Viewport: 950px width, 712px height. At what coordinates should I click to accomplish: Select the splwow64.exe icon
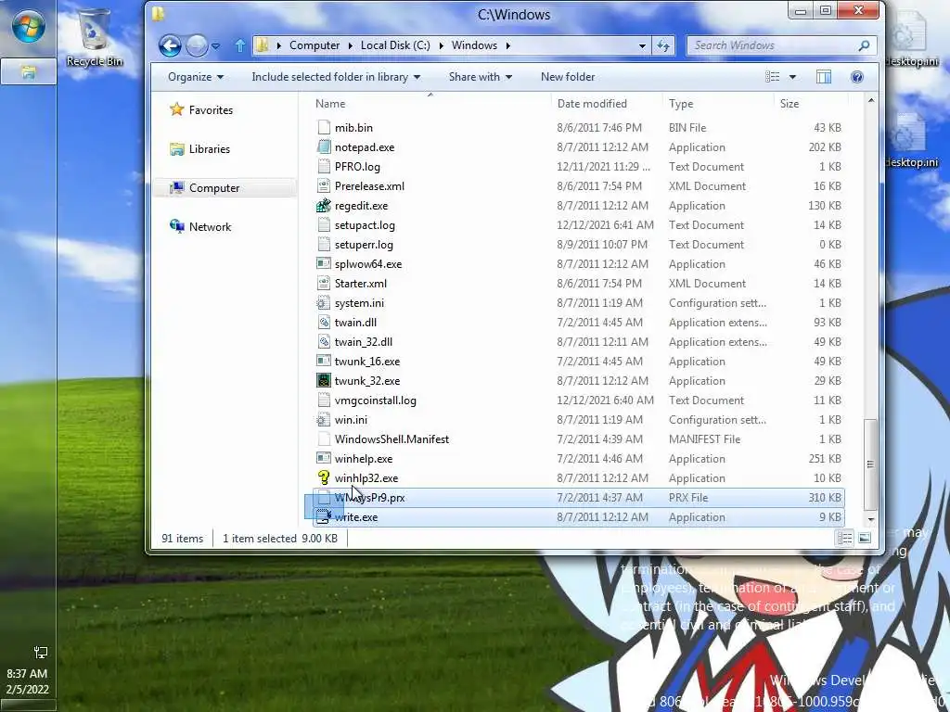point(324,264)
